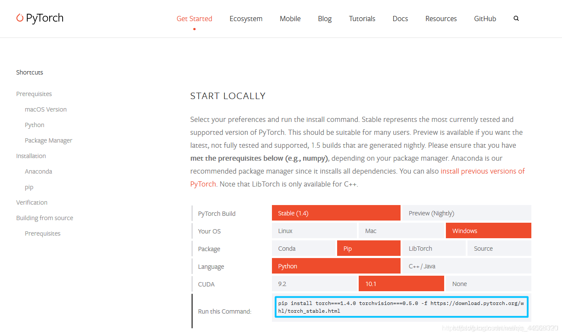This screenshot has width=562, height=336.
Task: Open the search magnifier icon
Action: pyautogui.click(x=516, y=19)
